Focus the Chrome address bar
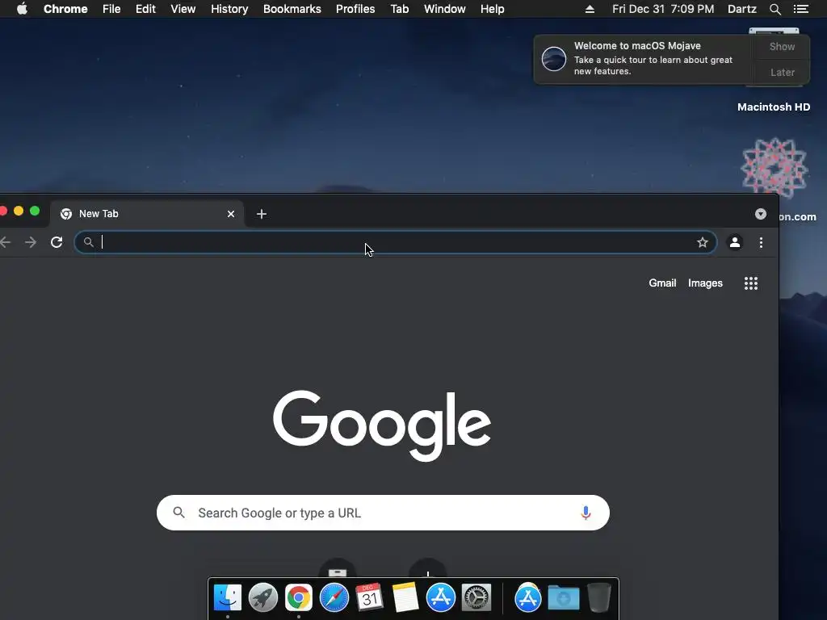The image size is (827, 620). click(x=396, y=242)
